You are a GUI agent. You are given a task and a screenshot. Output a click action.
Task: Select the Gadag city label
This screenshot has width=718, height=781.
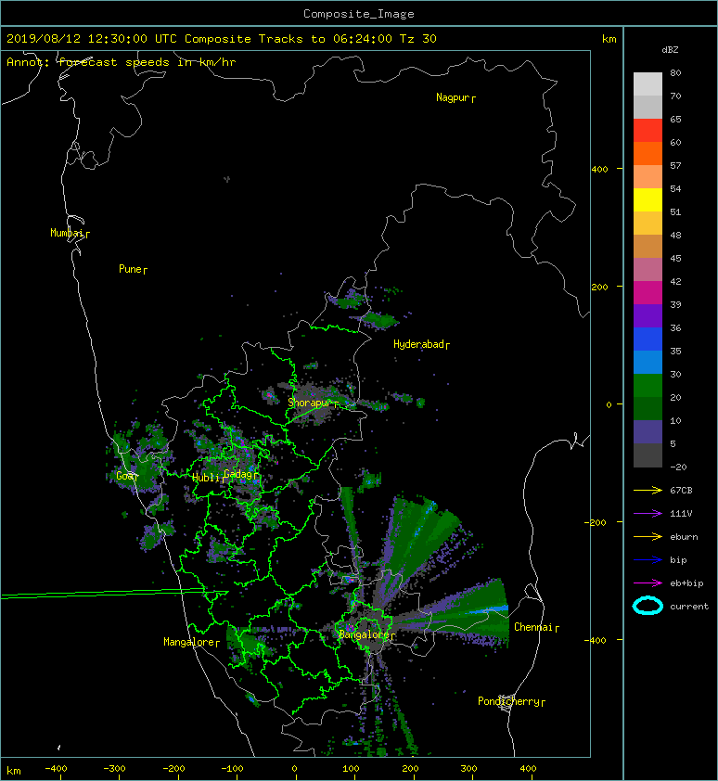pyautogui.click(x=238, y=474)
